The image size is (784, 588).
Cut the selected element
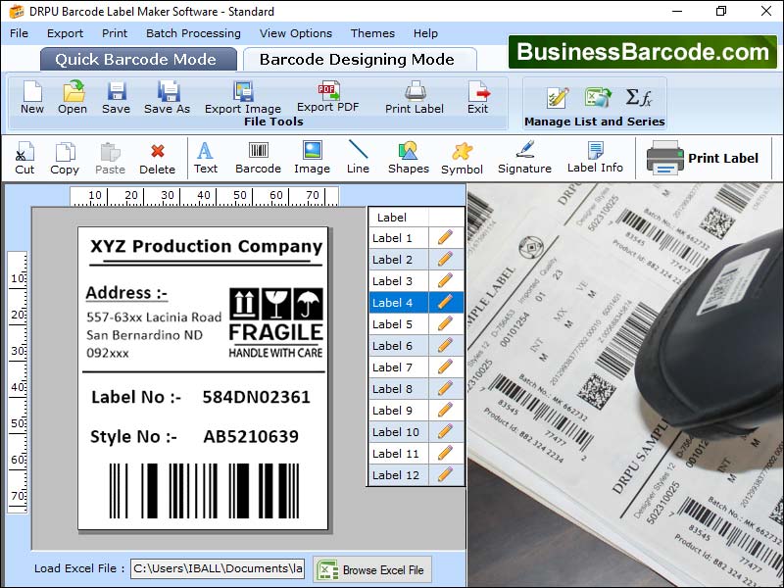[x=24, y=157]
